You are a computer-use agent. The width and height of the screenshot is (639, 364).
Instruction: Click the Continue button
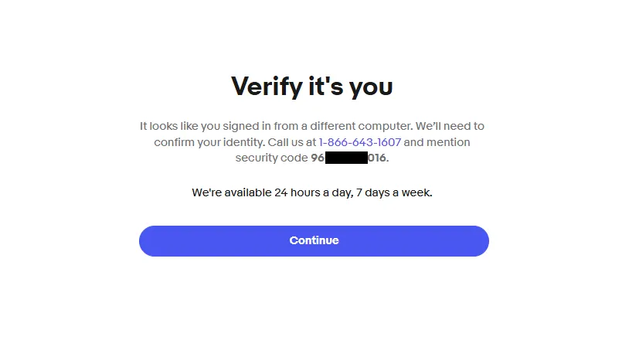[x=314, y=240]
